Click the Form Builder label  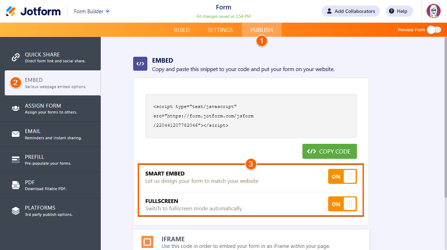click(x=89, y=11)
